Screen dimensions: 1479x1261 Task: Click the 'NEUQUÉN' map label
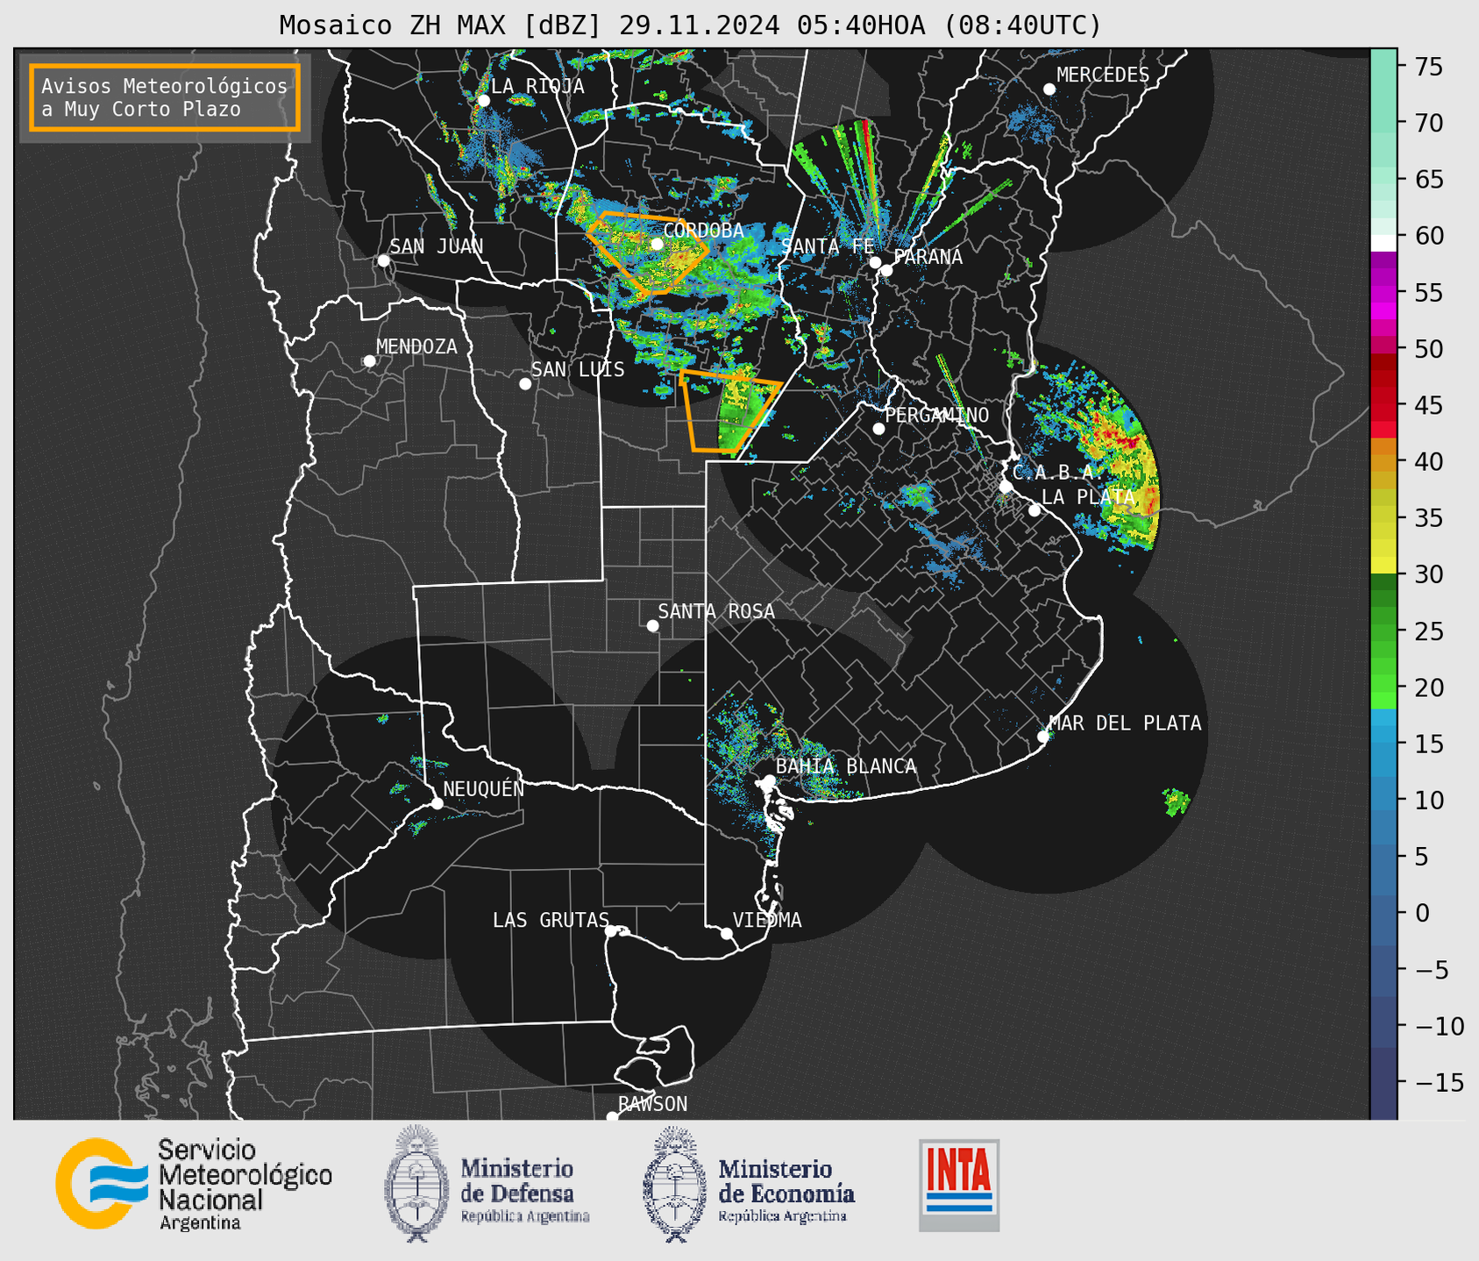tap(484, 788)
